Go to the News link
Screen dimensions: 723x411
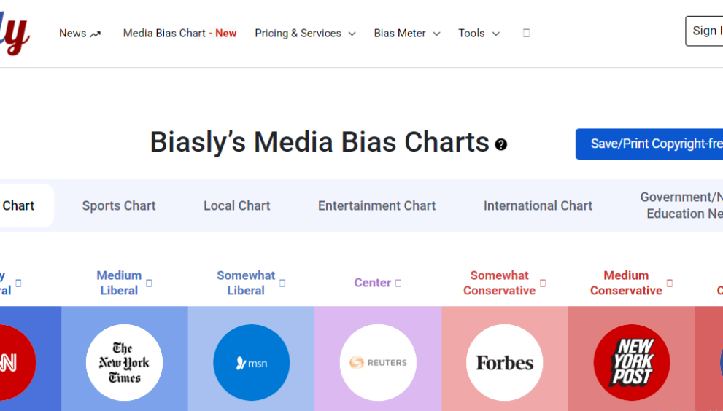coord(80,34)
